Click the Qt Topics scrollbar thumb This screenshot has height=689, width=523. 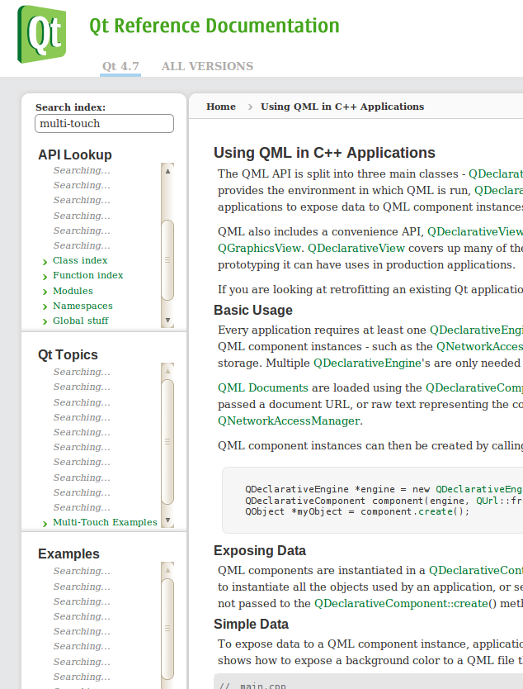point(167,441)
